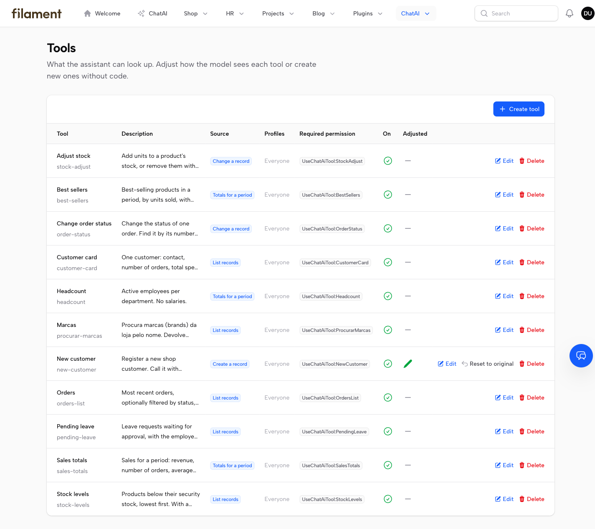Expand the active ChatAI dropdown menu

pos(415,13)
